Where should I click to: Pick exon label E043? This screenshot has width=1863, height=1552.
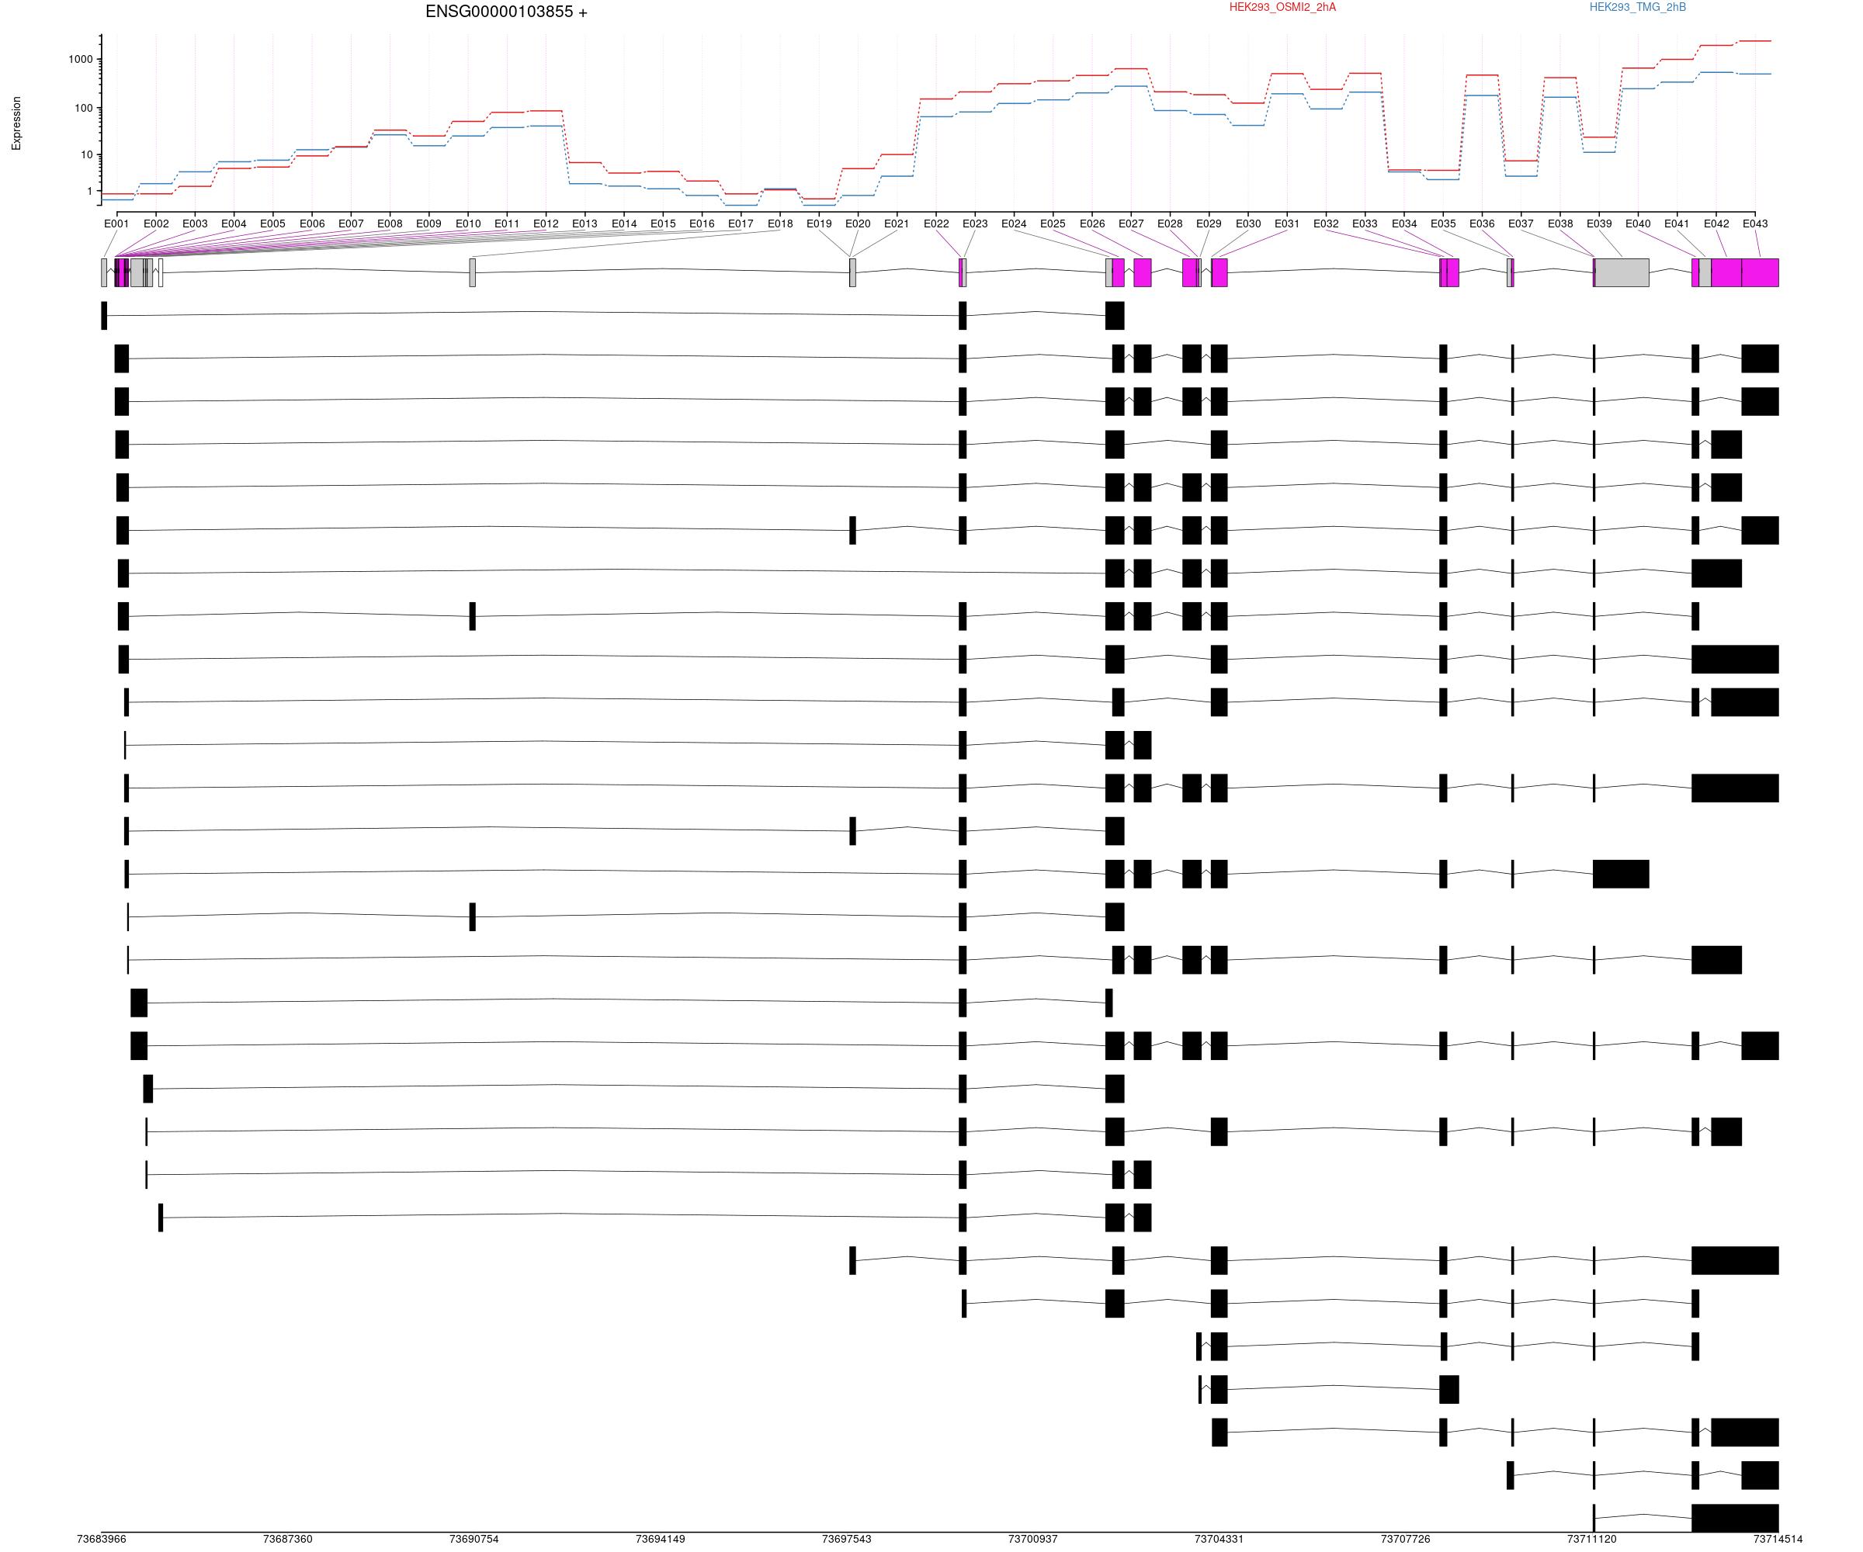pos(1755,224)
